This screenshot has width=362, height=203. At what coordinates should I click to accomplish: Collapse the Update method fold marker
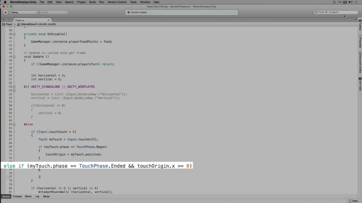tap(14, 57)
